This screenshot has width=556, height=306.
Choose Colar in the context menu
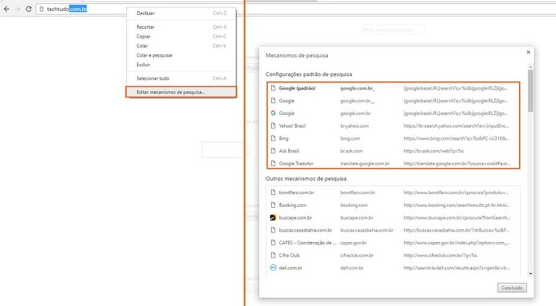coord(181,46)
